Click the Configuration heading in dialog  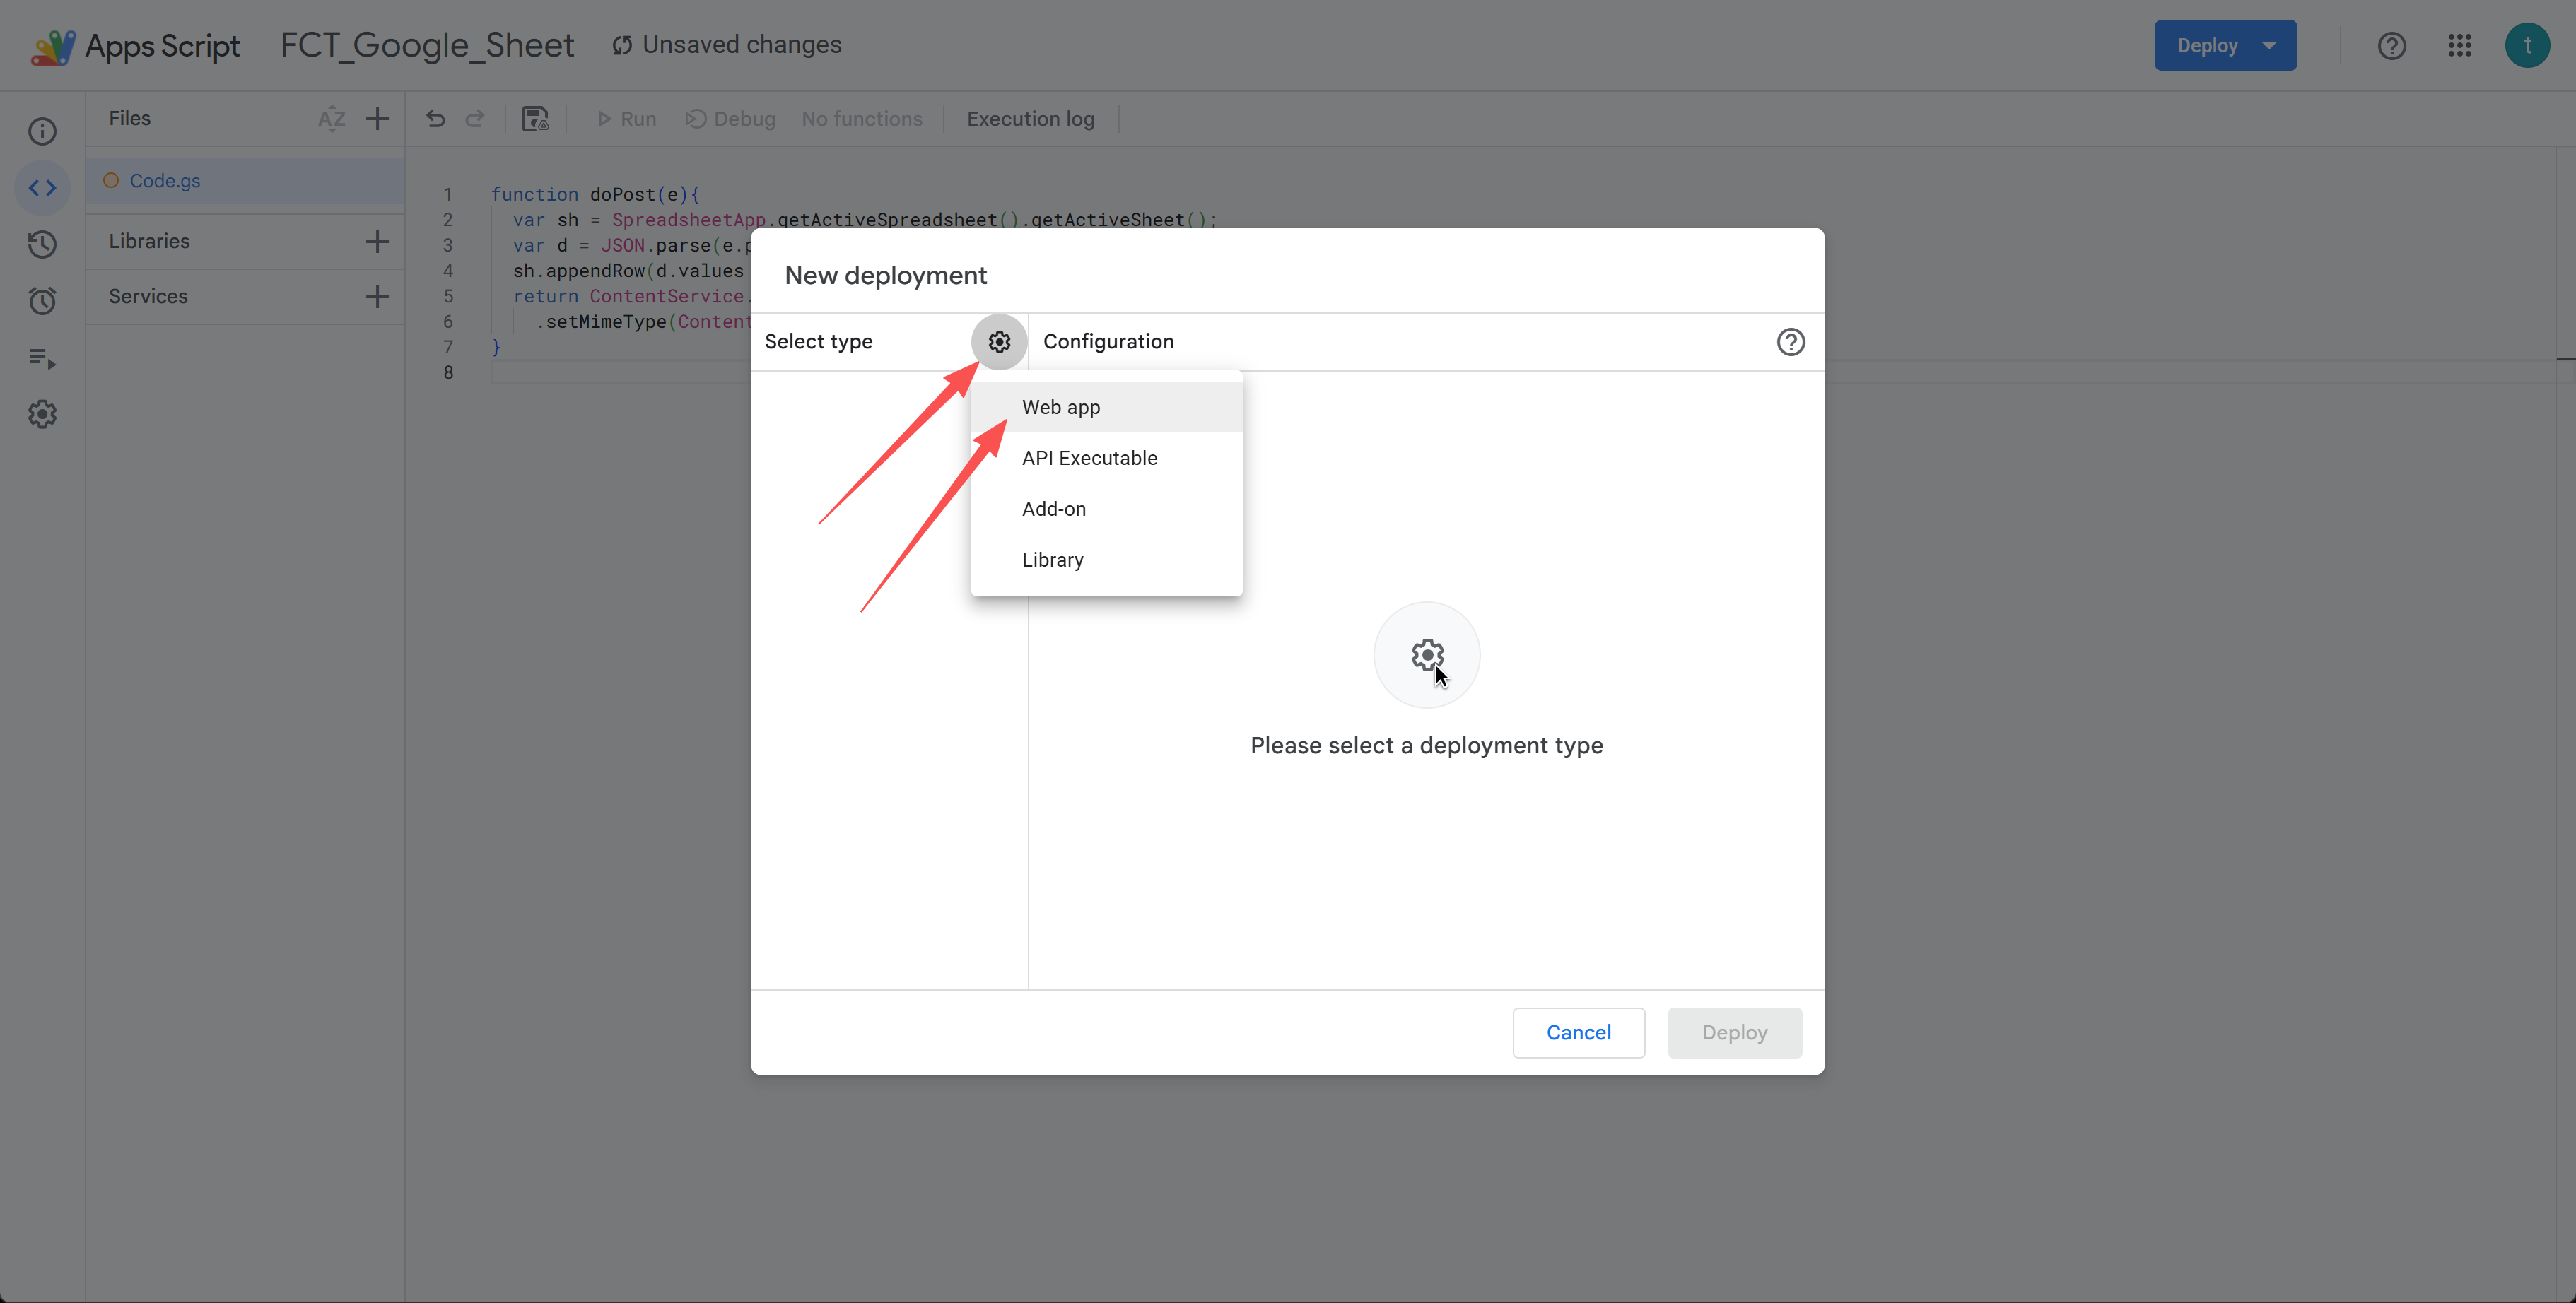(x=1108, y=342)
